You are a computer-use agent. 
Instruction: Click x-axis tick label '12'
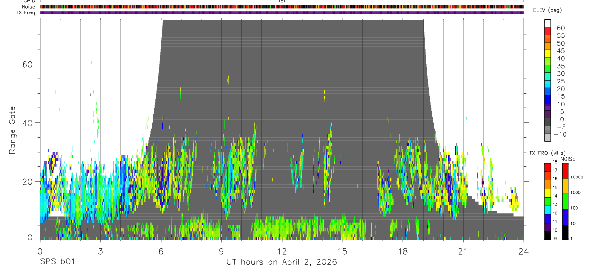tap(282, 251)
